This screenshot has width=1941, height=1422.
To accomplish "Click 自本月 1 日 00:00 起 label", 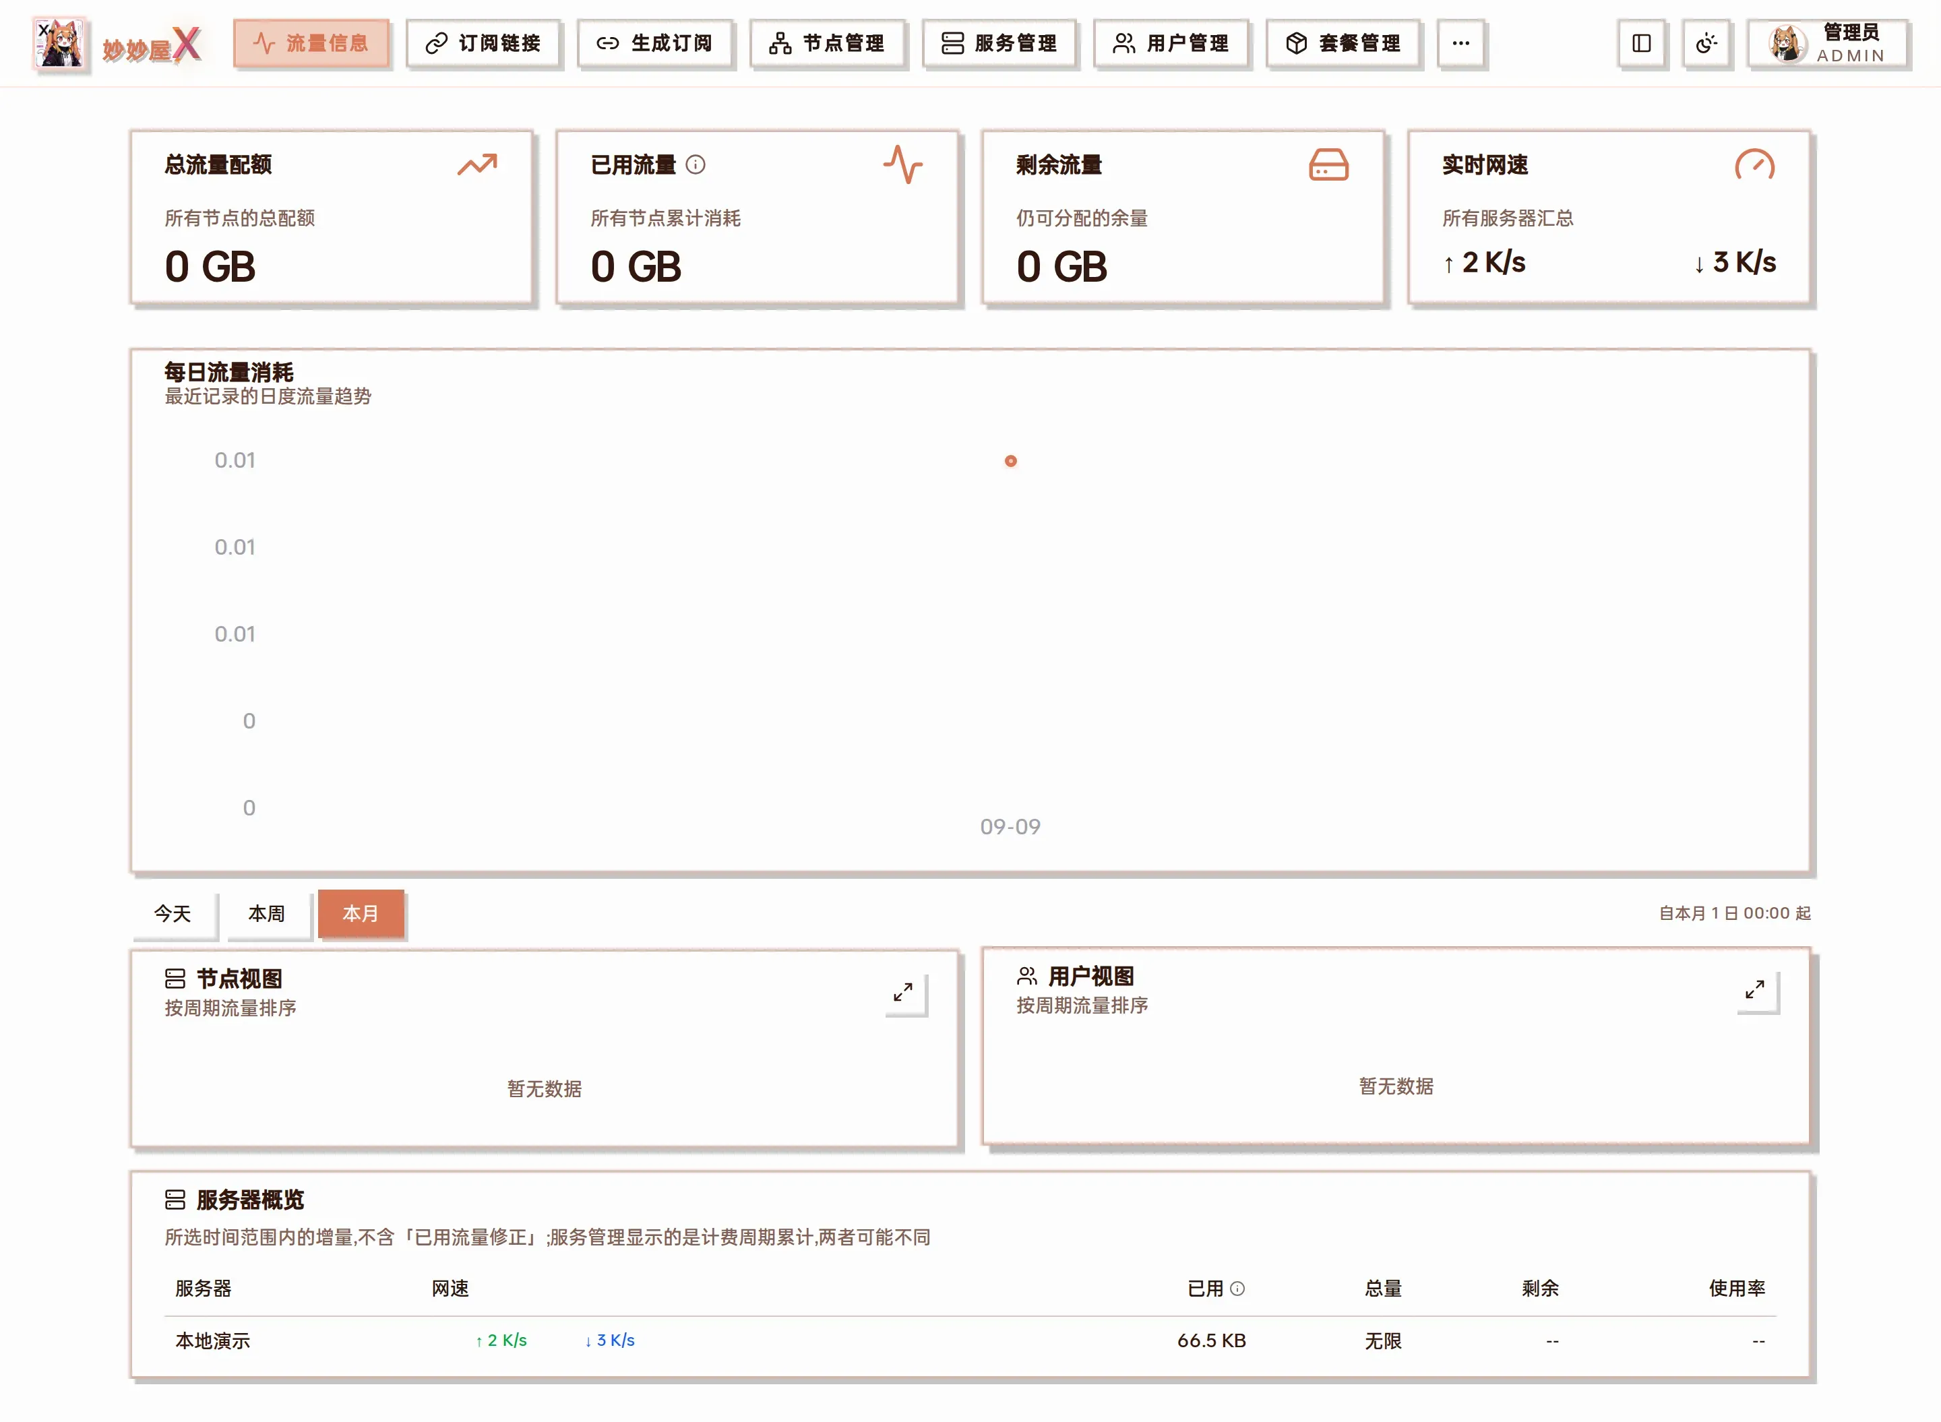I will point(1734,913).
